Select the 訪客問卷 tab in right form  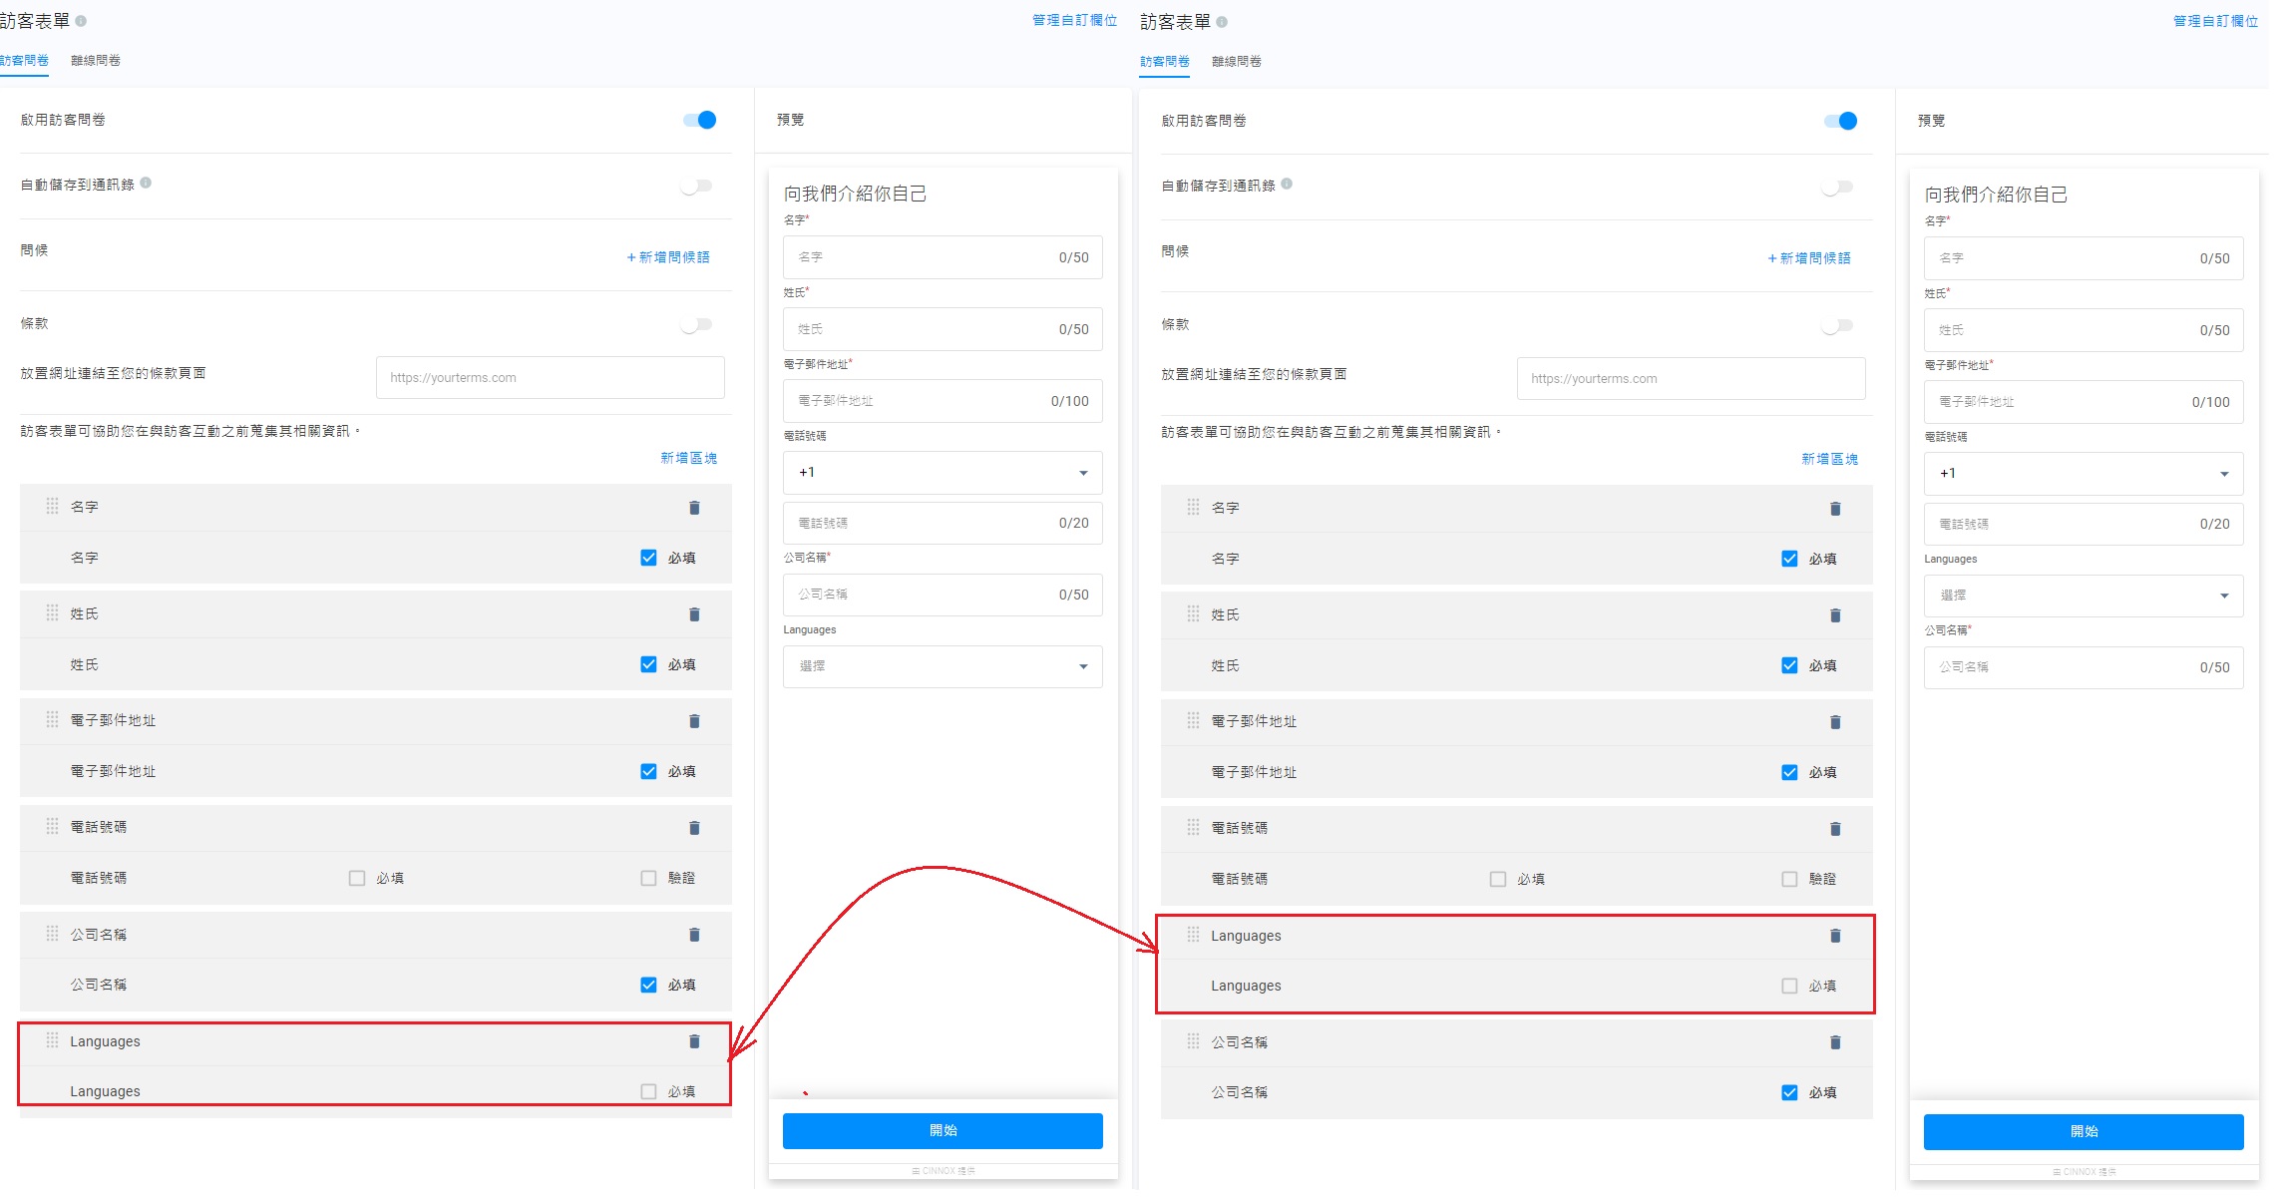(1165, 62)
